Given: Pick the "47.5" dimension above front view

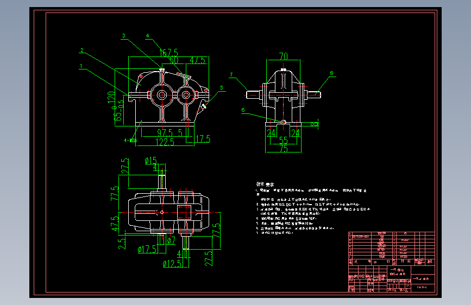Looking at the screenshot, I should click(197, 60).
